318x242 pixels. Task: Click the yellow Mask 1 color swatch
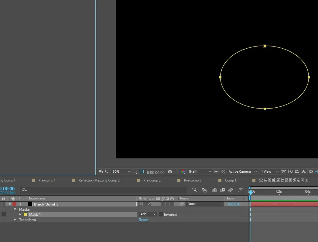coord(25,215)
